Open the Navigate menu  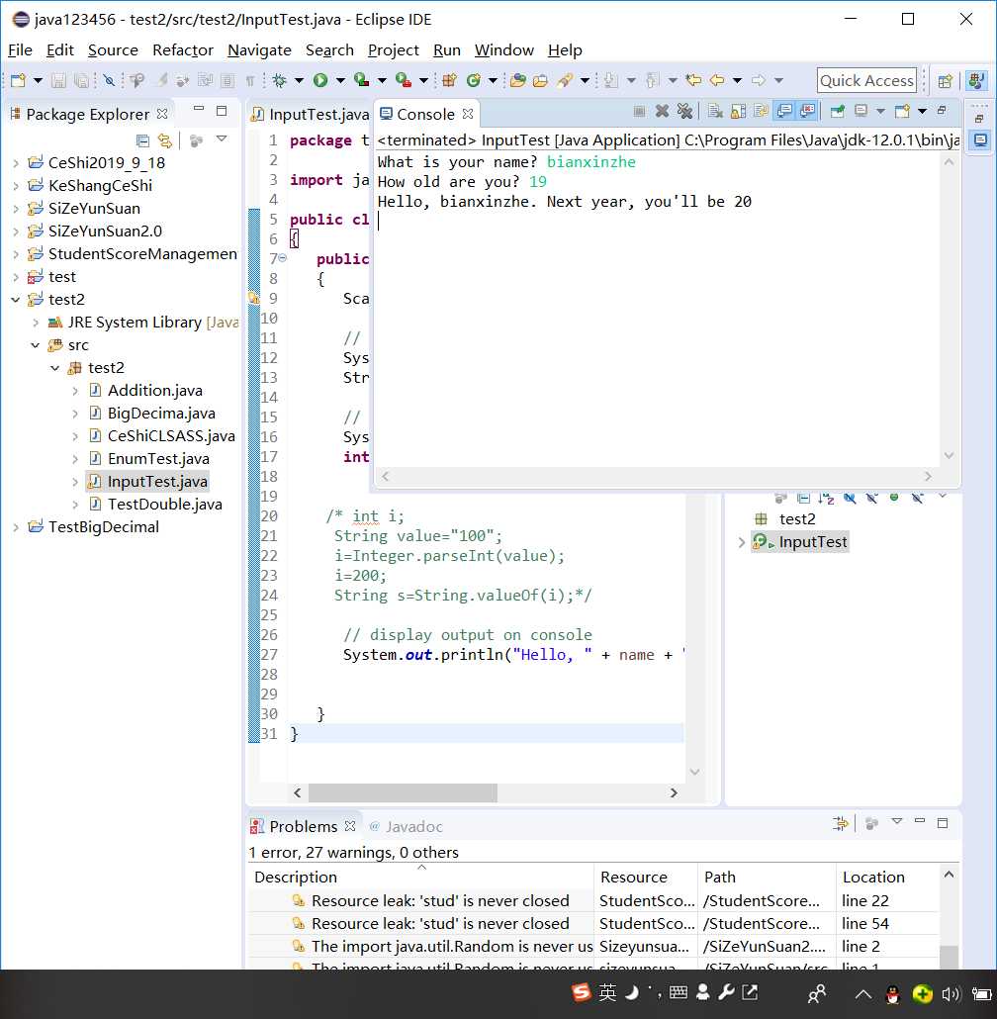coord(259,50)
